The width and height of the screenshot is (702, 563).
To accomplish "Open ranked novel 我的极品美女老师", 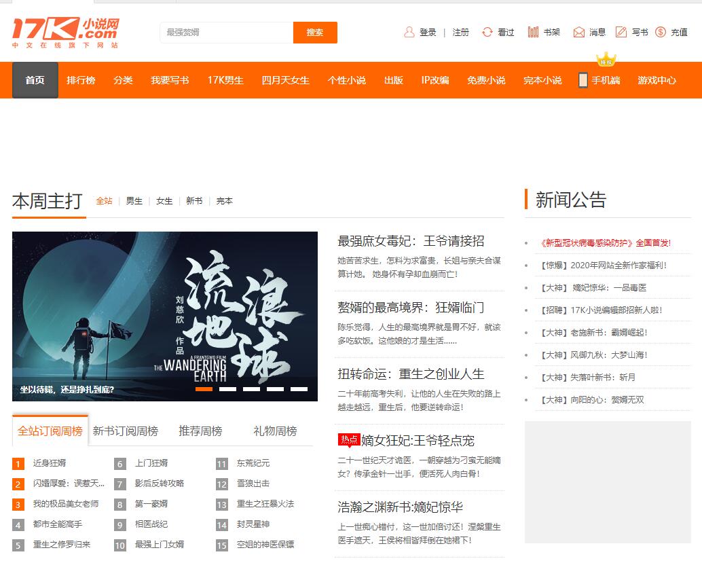I will coord(66,504).
